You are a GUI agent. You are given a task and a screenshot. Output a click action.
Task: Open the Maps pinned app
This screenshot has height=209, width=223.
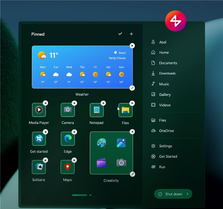point(68,167)
